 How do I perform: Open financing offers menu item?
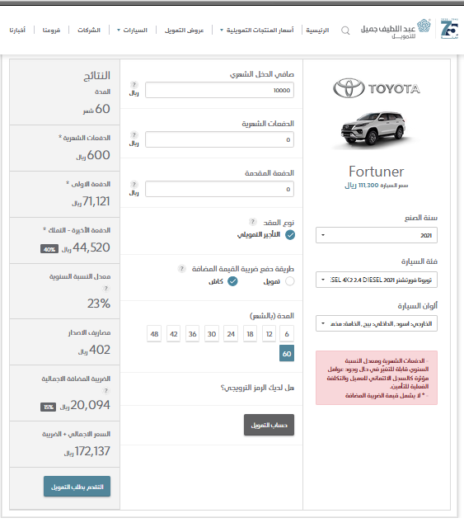[184, 31]
